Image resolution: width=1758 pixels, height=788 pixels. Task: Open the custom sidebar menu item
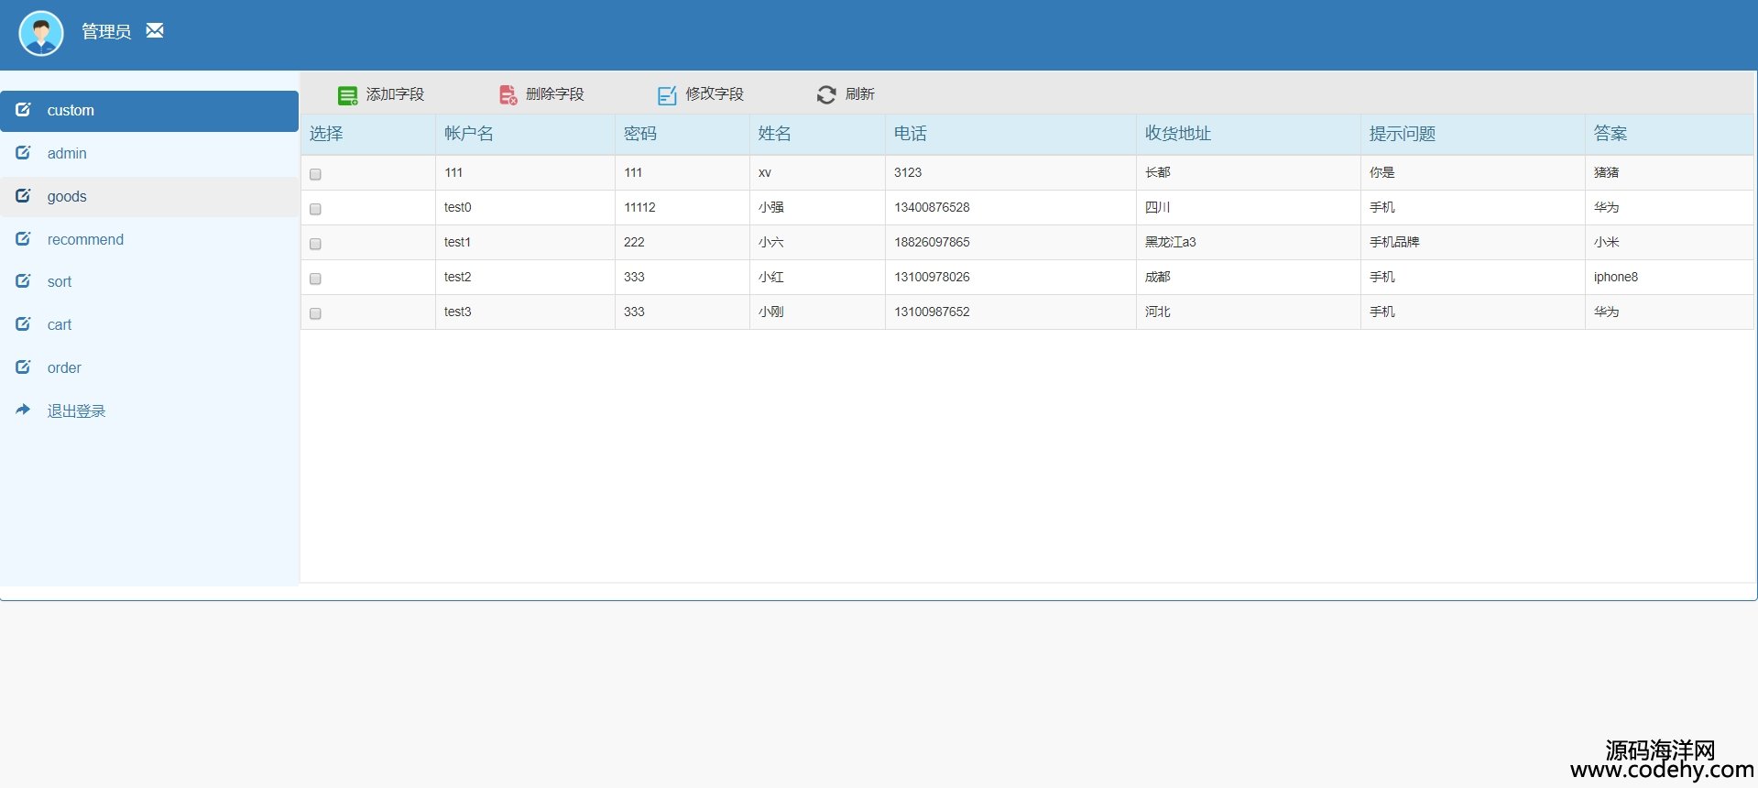(71, 111)
